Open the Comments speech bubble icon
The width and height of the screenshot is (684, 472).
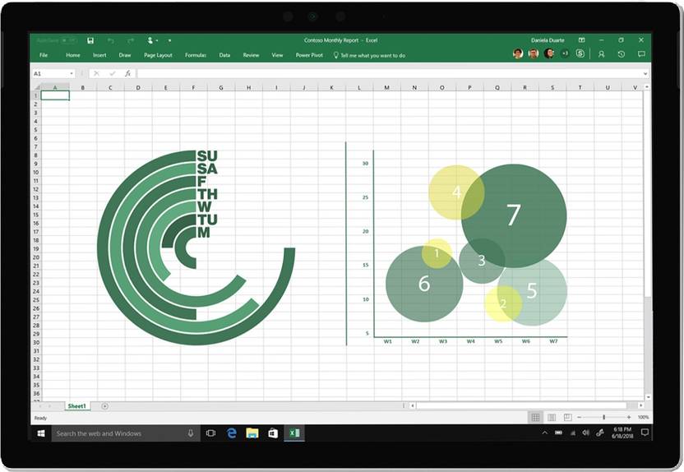tap(640, 54)
